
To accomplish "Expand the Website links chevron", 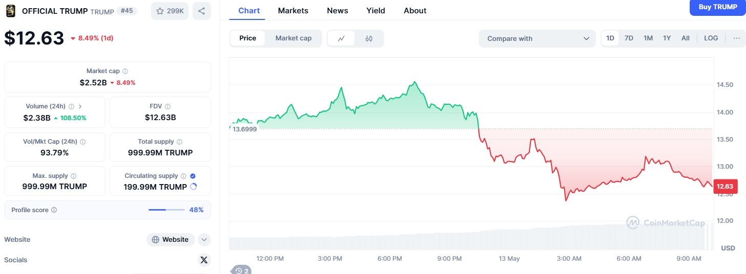I will [204, 239].
